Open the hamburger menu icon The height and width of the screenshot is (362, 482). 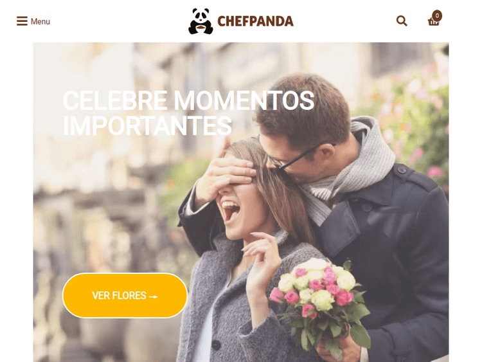(22, 21)
